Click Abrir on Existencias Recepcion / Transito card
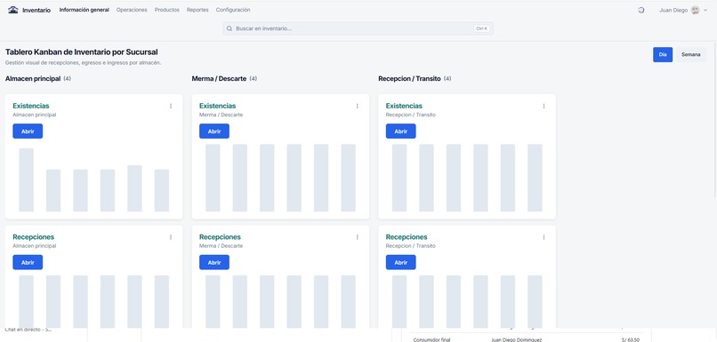This screenshot has height=342, width=717. [x=400, y=131]
